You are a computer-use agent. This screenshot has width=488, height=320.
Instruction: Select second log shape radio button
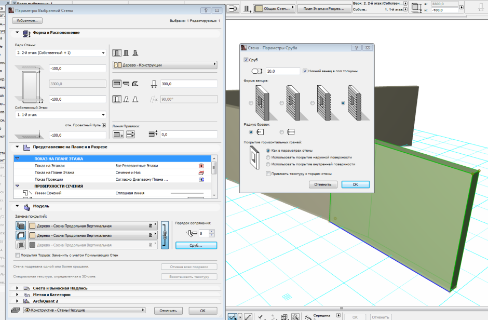[282, 103]
